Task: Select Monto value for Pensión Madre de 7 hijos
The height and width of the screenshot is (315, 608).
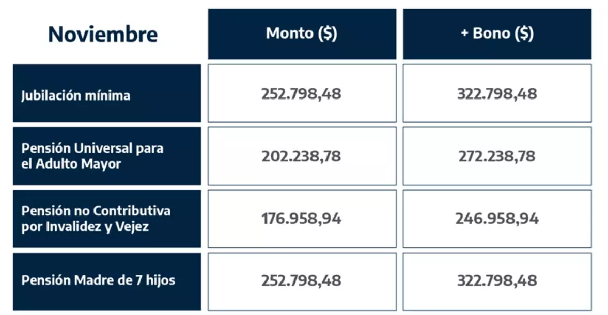Action: tap(302, 281)
